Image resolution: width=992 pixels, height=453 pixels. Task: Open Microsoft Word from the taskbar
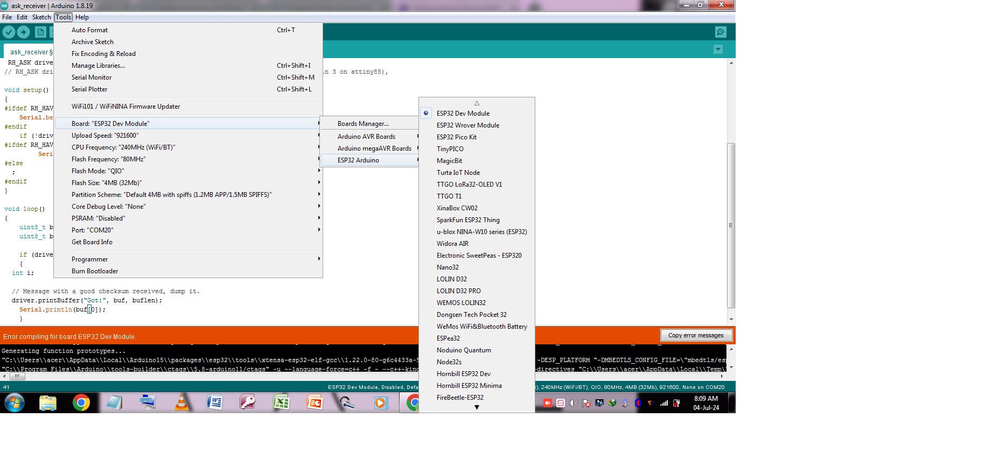214,402
